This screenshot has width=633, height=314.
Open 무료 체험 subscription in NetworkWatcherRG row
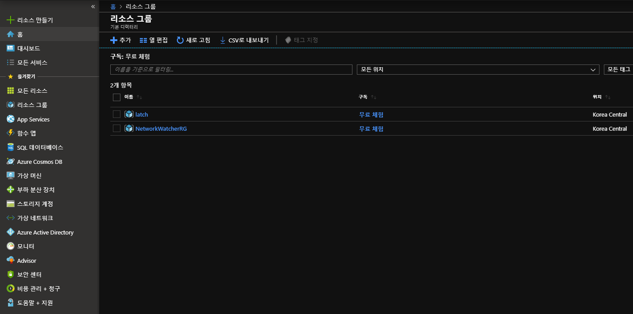click(371, 129)
